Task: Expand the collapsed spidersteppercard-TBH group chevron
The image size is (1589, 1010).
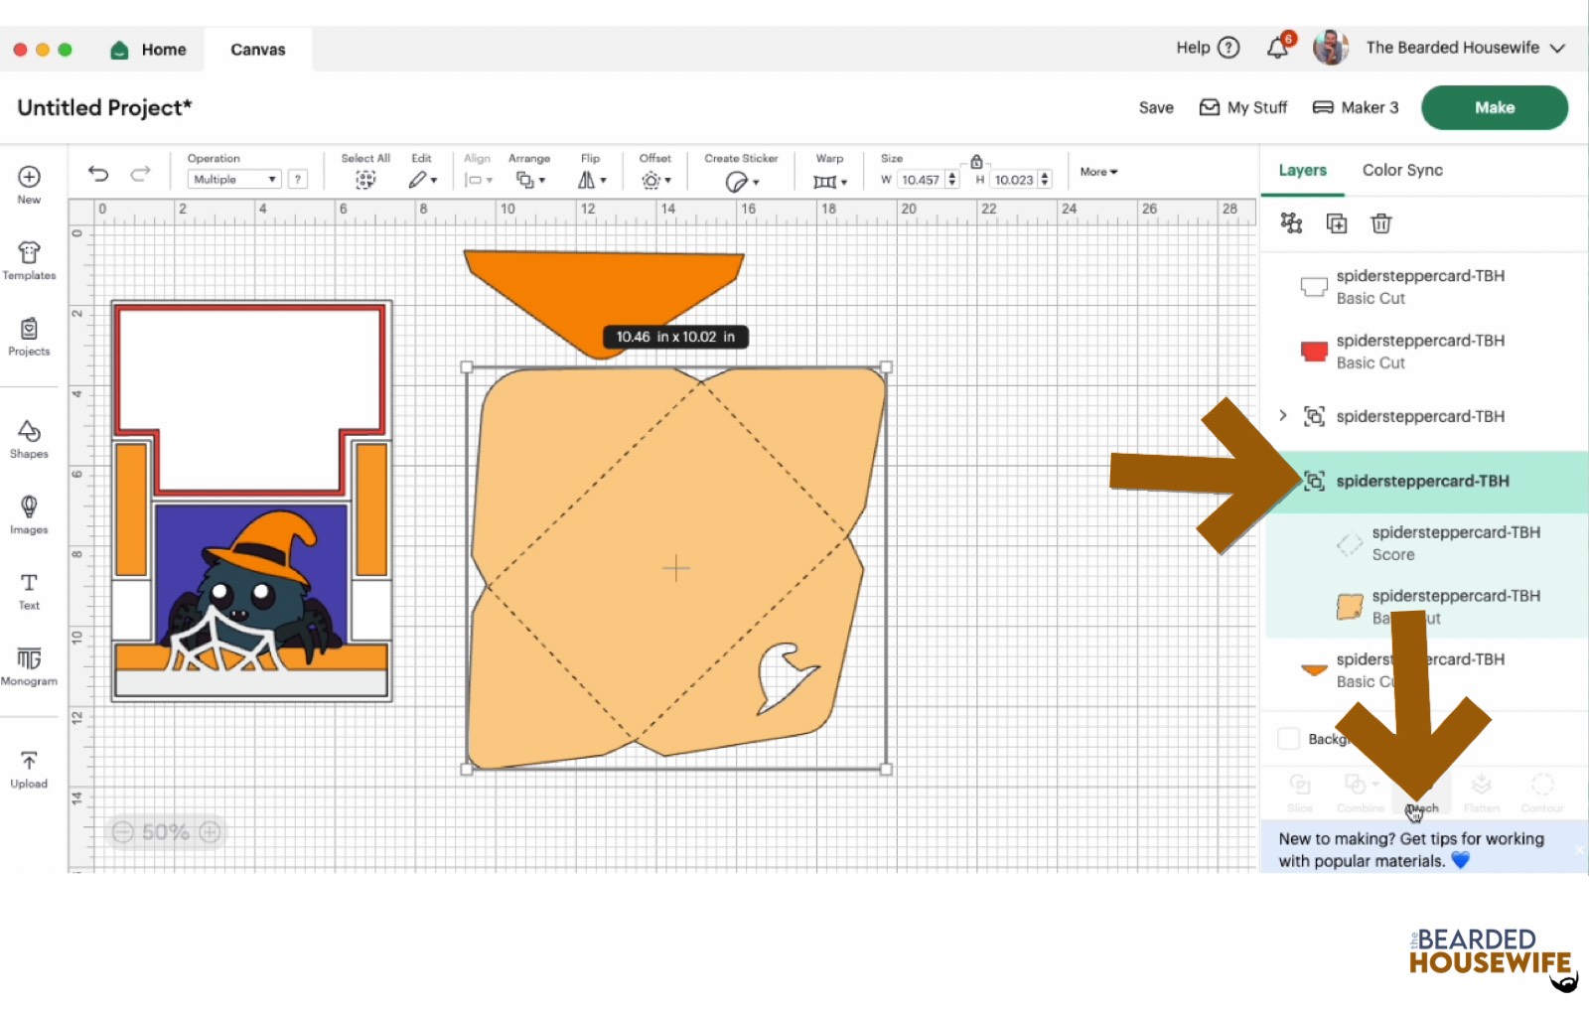Action: (1281, 416)
